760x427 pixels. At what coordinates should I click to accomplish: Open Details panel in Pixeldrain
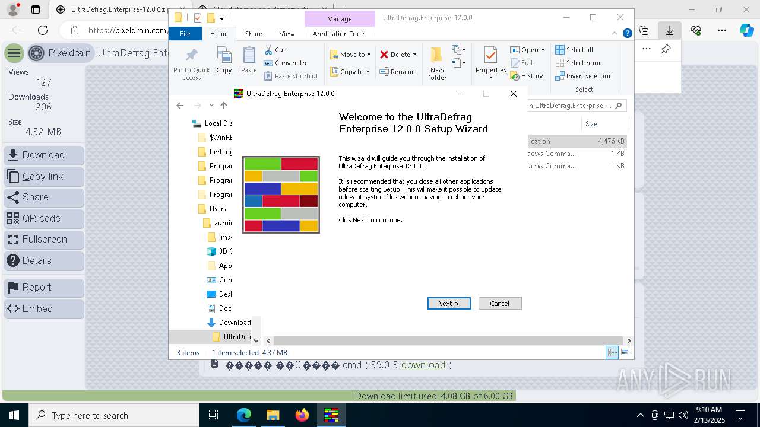[x=44, y=260]
